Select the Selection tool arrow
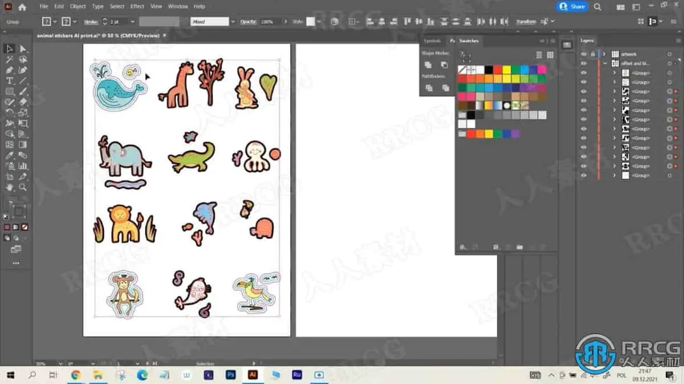The height and width of the screenshot is (384, 684). (x=10, y=49)
